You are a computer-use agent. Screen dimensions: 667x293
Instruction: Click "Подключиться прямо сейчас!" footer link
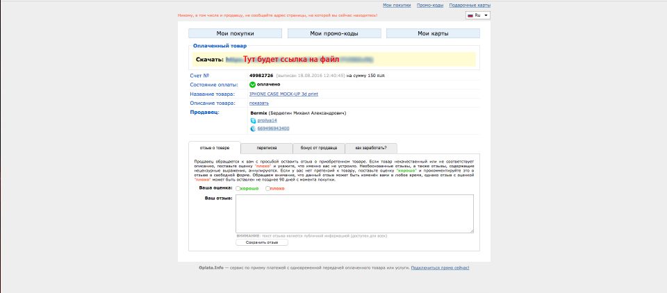point(440,267)
